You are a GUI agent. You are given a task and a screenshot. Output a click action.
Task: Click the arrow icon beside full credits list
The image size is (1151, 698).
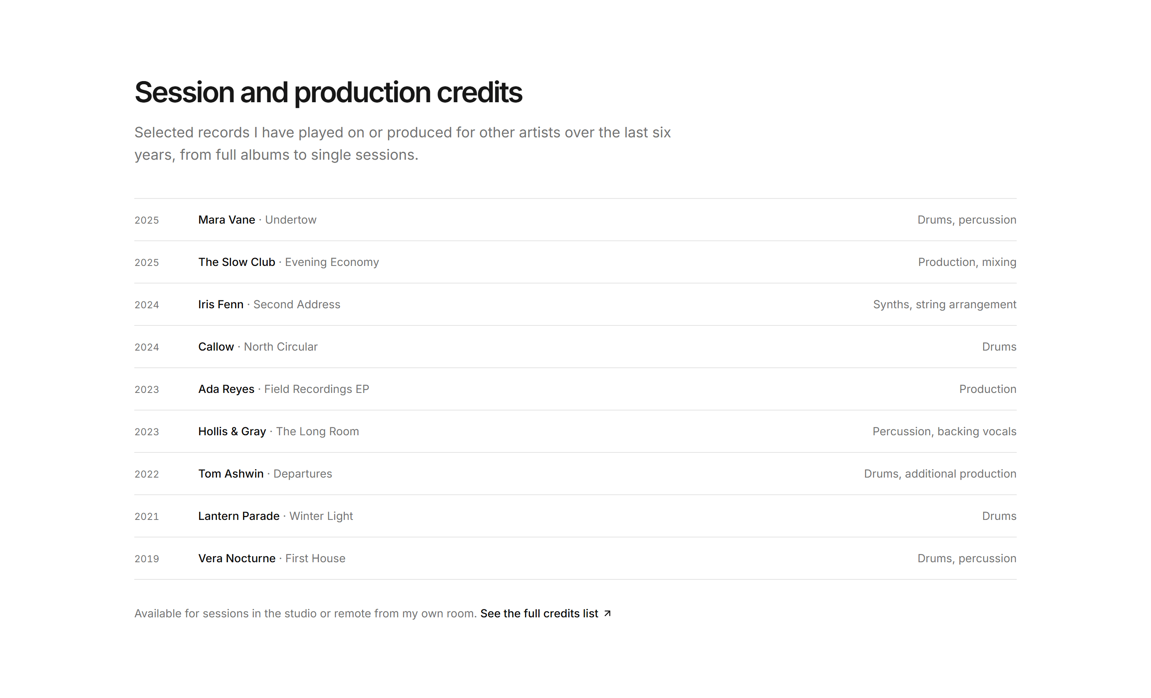point(607,614)
